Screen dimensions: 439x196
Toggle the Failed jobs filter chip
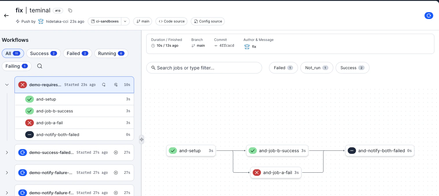(x=283, y=68)
